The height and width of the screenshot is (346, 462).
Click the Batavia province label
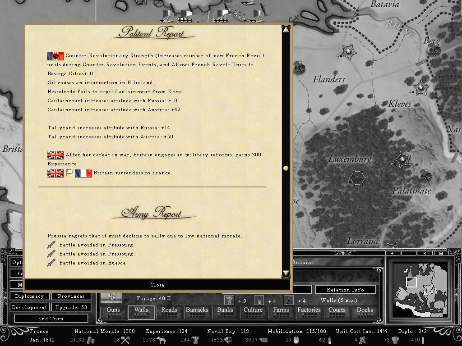pyautogui.click(x=385, y=4)
